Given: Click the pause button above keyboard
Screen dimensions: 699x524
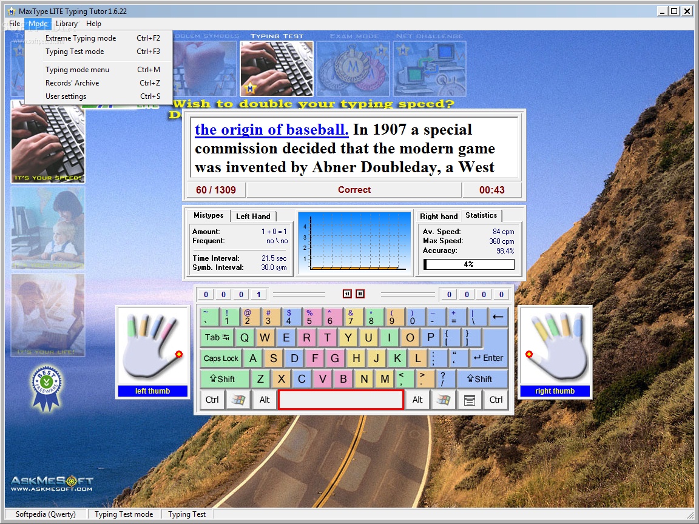Looking at the screenshot, I should (360, 294).
